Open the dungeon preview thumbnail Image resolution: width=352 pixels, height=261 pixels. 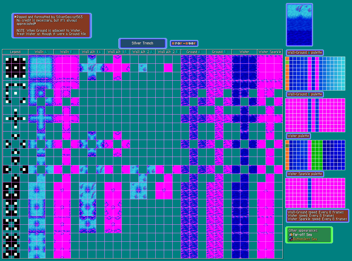299,25
